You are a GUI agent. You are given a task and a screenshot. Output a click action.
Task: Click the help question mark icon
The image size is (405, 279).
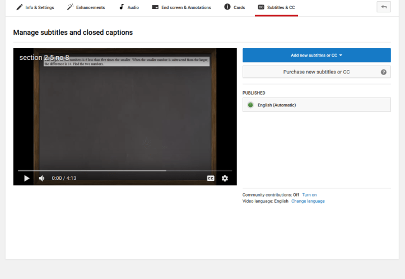tap(384, 72)
